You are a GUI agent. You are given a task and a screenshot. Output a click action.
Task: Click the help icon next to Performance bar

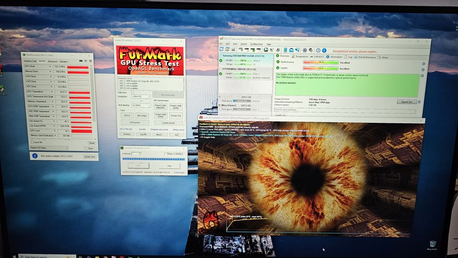point(424,64)
